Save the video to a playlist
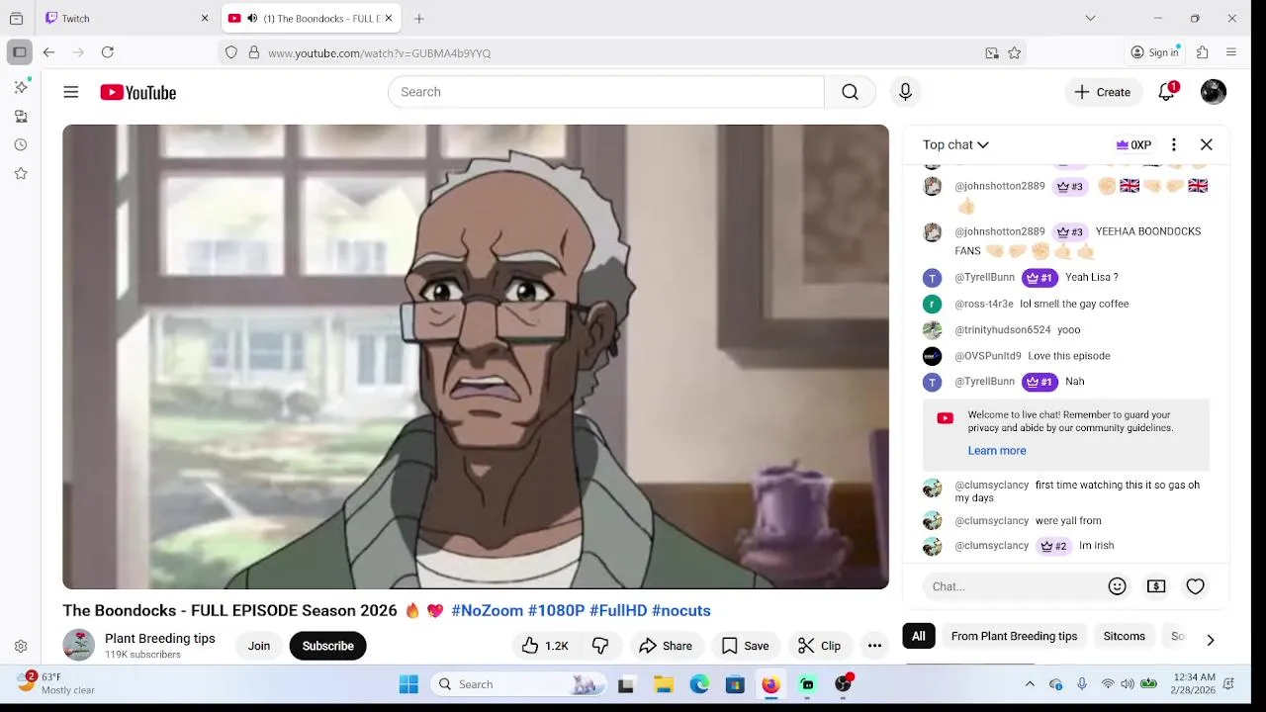 [745, 646]
